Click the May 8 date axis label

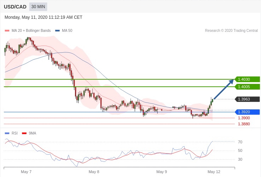click(94, 172)
